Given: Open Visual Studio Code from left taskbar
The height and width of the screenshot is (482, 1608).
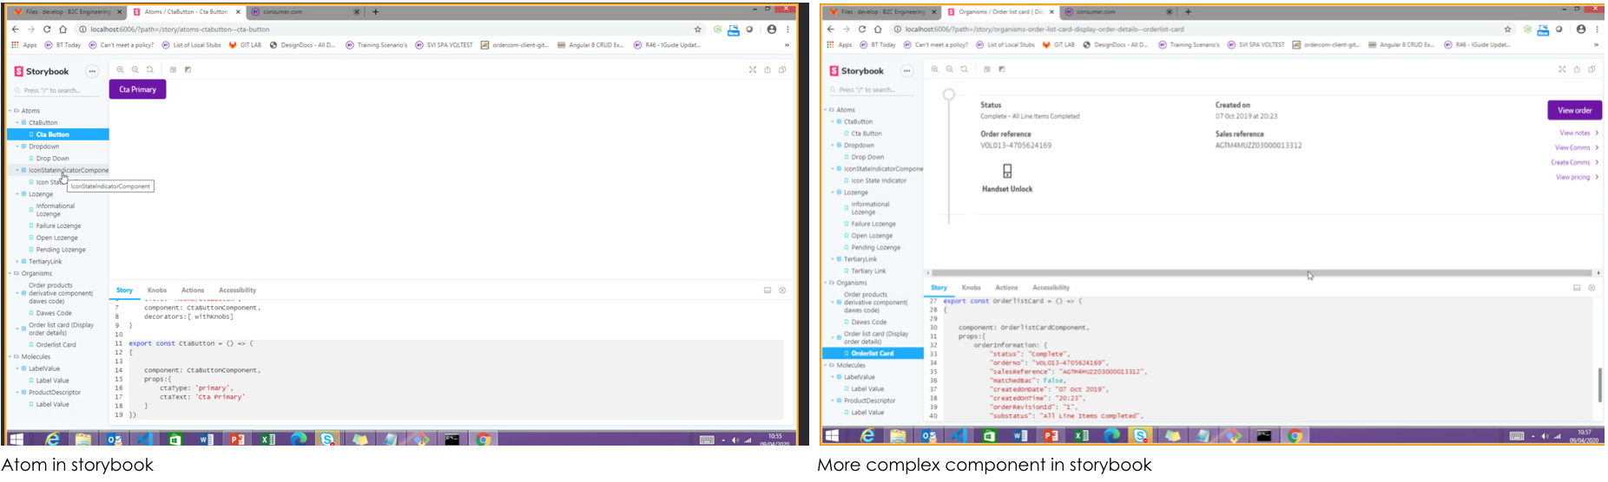Looking at the screenshot, I should (x=144, y=439).
